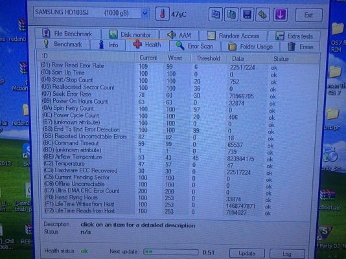
Task: Click the Threshold column header
Action: click(208, 59)
